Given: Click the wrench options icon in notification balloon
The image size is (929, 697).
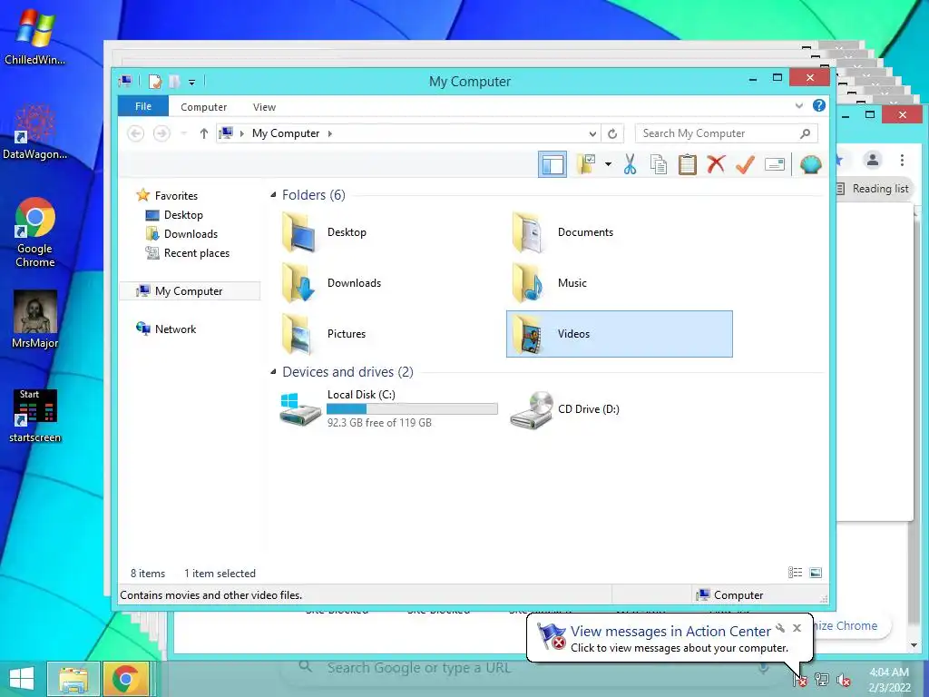Looking at the screenshot, I should tap(780, 628).
